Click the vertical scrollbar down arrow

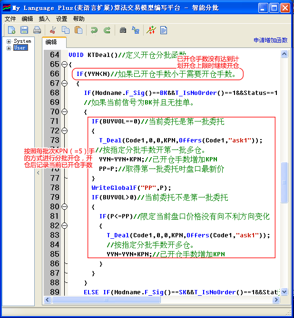tap(285, 291)
